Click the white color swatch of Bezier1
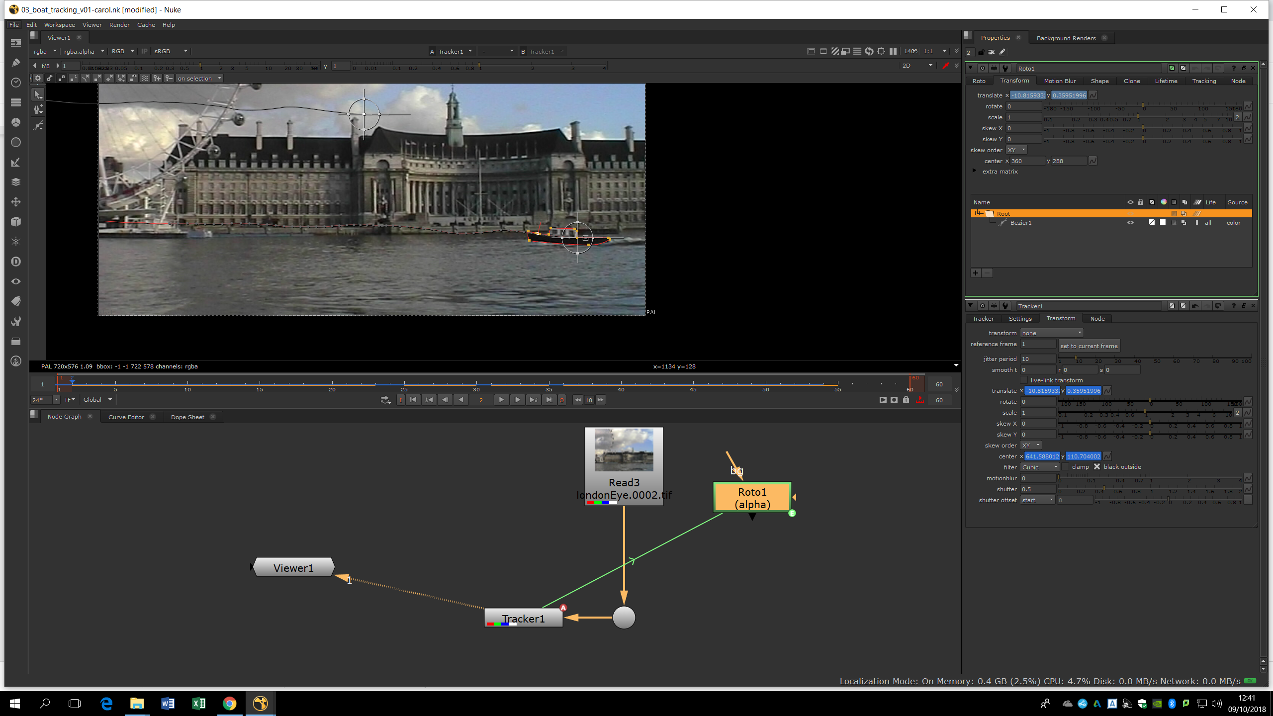The width and height of the screenshot is (1273, 716). [x=1163, y=223]
